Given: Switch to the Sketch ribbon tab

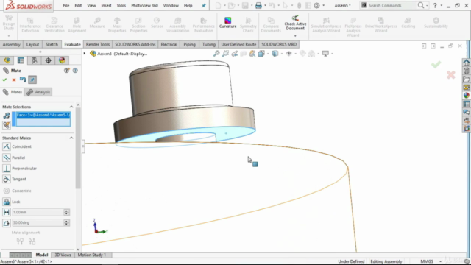Looking at the screenshot, I should pos(52,44).
